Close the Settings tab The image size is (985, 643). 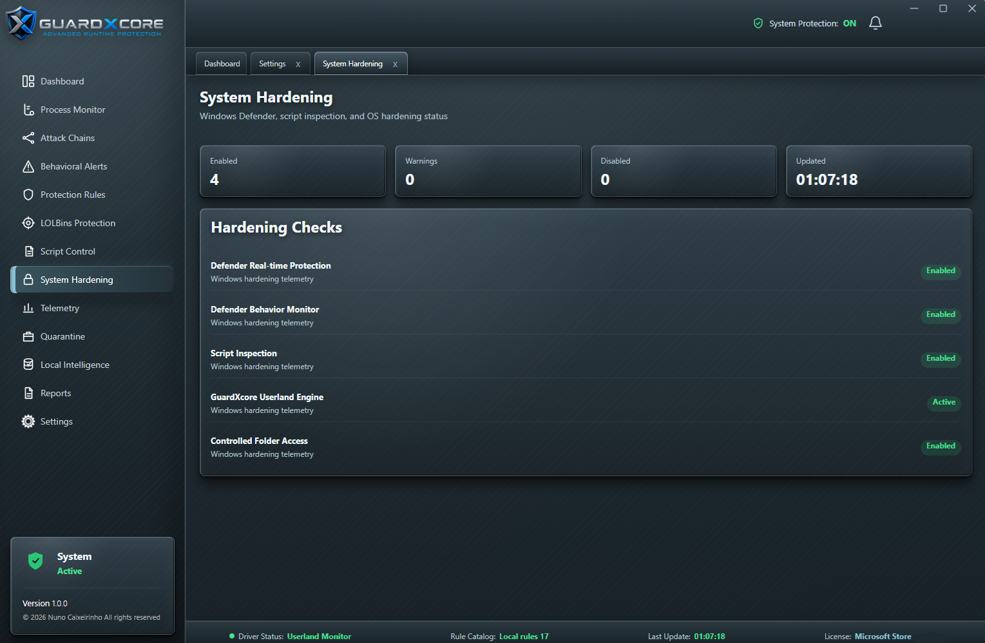(298, 64)
